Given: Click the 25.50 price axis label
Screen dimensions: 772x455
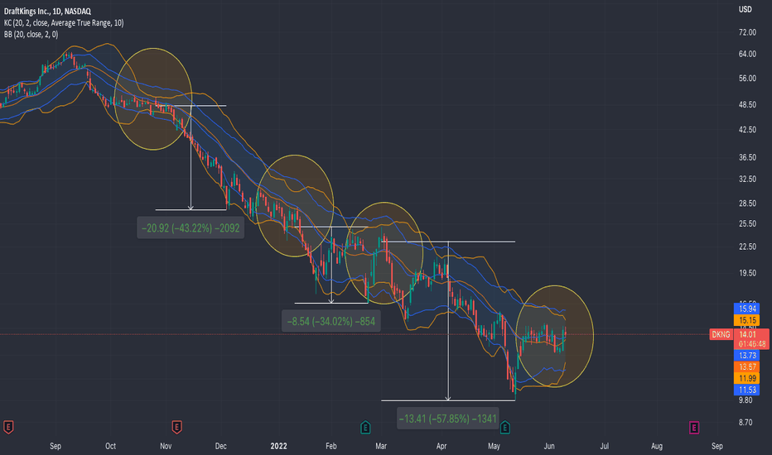Looking at the screenshot, I should pos(747,224).
